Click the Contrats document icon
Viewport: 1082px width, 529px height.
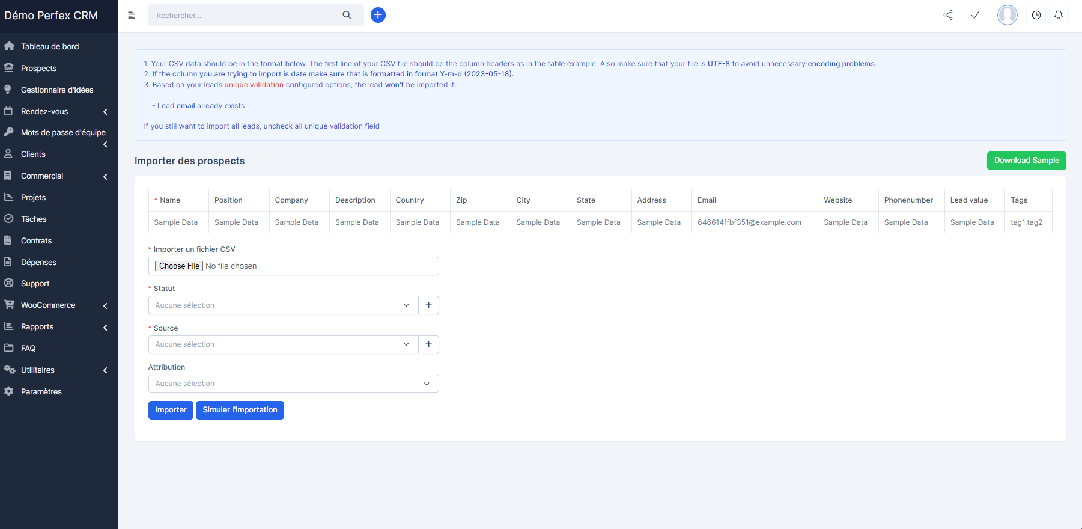(x=8, y=240)
